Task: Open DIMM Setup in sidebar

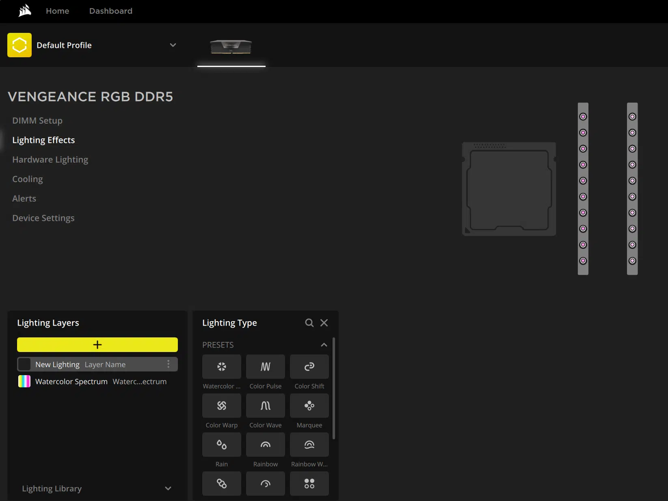Action: pyautogui.click(x=37, y=121)
